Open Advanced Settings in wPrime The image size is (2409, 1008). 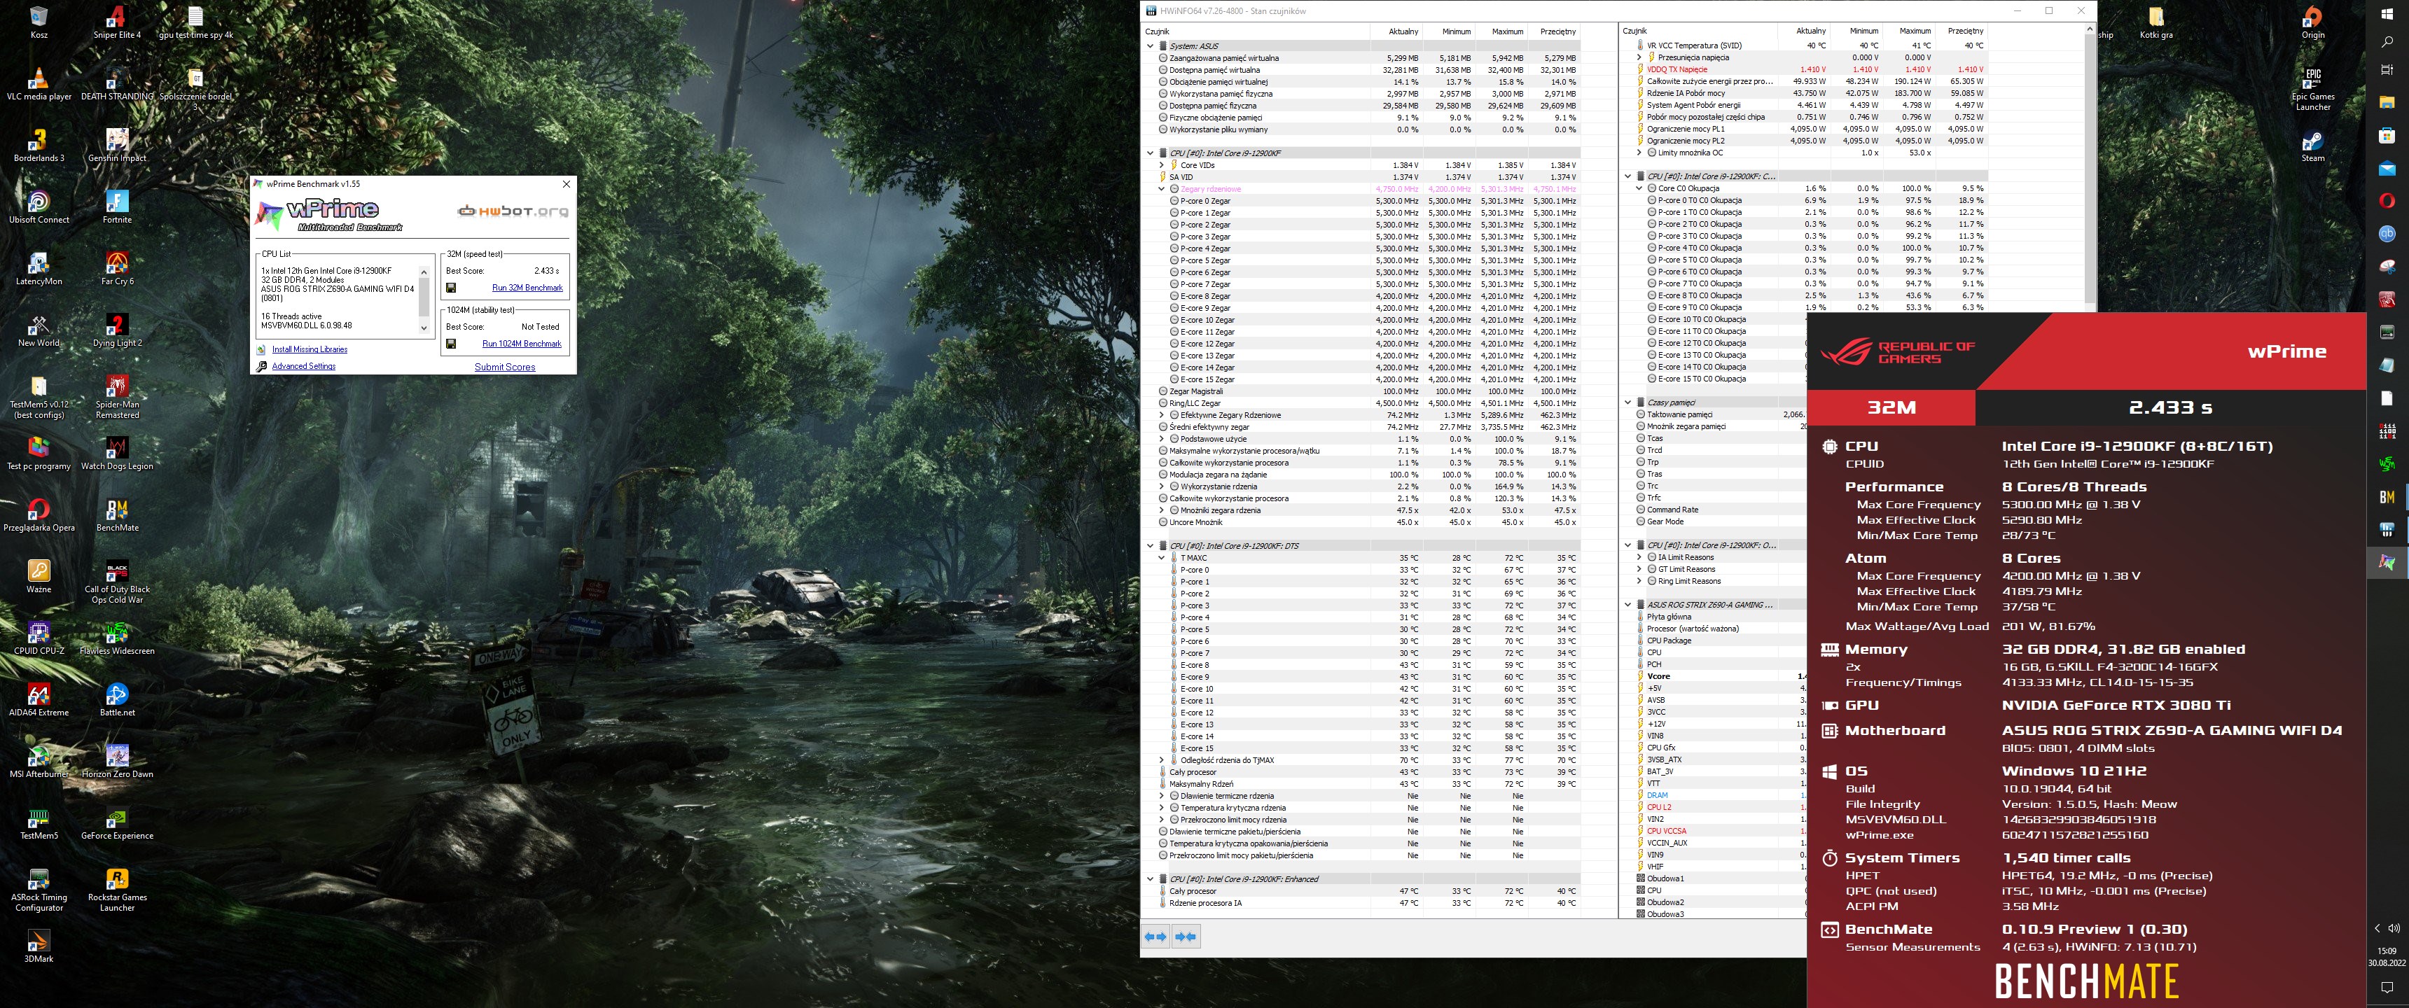pos(304,367)
